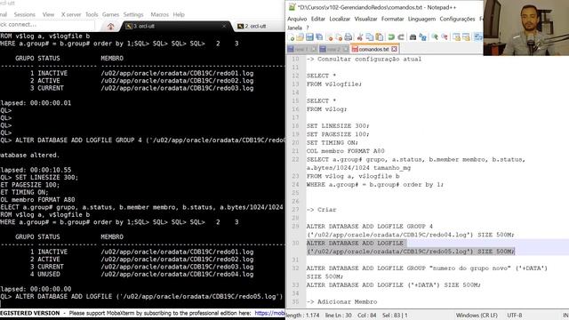Click 'ALTER DATABASE ADD LOGFILE GROUP 4' on line 29

coord(370,227)
